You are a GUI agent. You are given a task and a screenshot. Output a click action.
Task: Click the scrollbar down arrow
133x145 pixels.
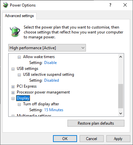click(x=121, y=114)
